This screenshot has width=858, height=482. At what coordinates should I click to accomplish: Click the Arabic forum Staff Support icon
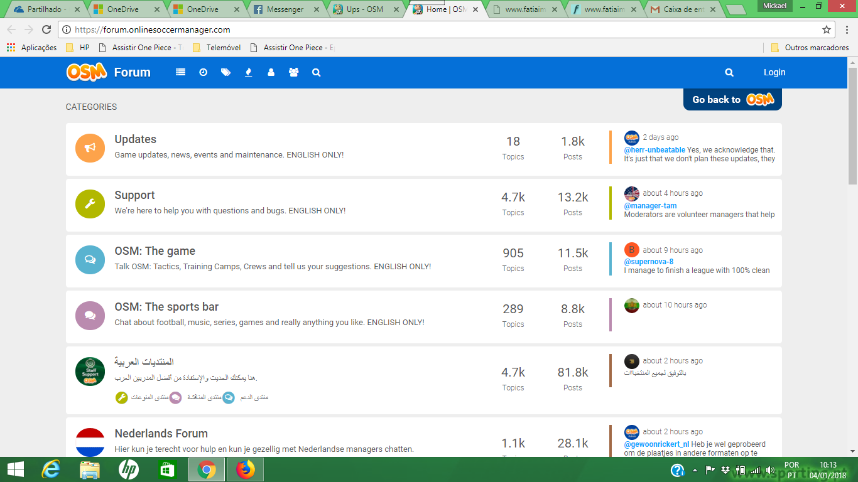click(x=90, y=372)
